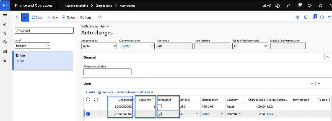Screen dimensions: 332x121
Task: Open the feedback smiley icon
Action: (x=309, y=5)
